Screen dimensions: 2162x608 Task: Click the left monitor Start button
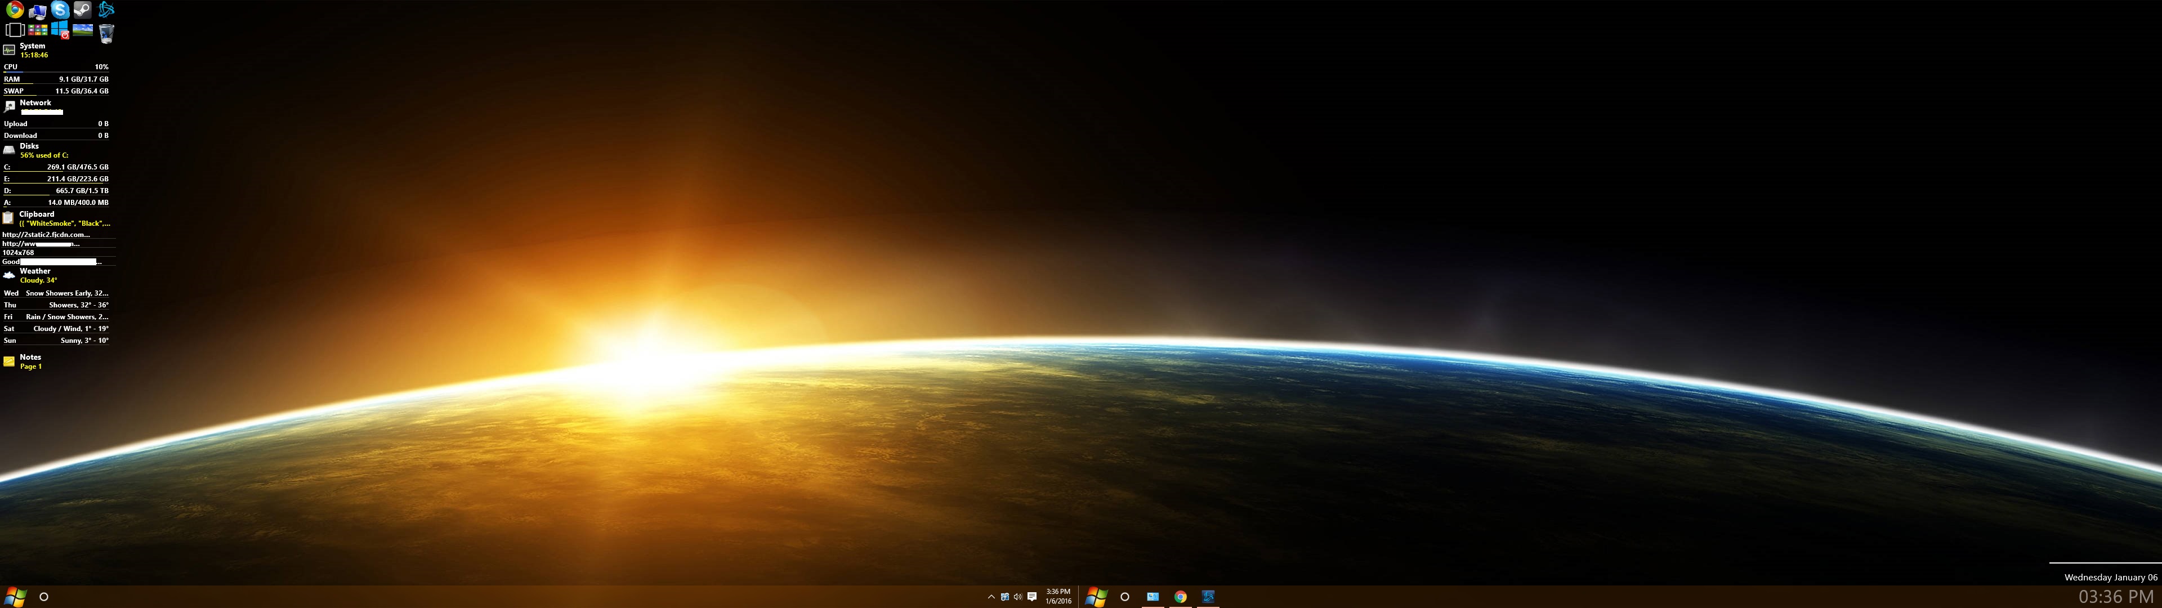[15, 597]
